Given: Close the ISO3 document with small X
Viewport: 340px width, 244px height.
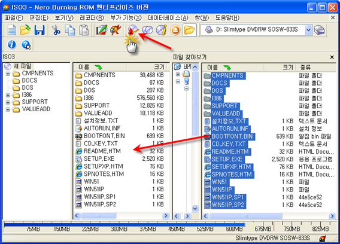Looking at the screenshot, I should click(333, 17).
